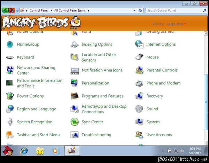Expand All Control Panel Items breadcrumb arrow

88,10
